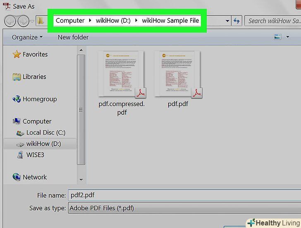Select wikiHow Sample File path segment

pos(170,20)
